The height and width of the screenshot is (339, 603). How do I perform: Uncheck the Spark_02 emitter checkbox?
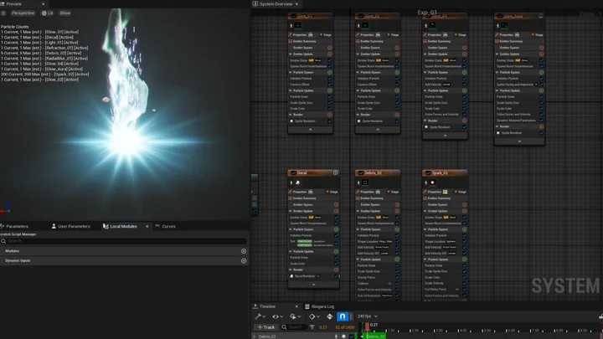pos(428,173)
